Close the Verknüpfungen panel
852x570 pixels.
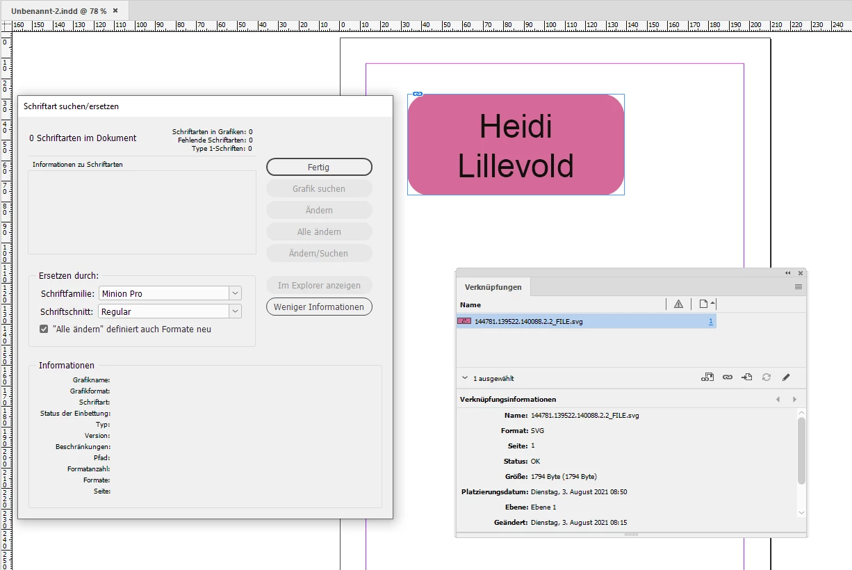click(x=801, y=273)
